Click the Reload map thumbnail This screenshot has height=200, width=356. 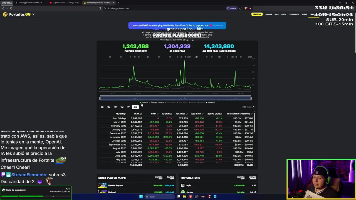[x=102, y=192]
